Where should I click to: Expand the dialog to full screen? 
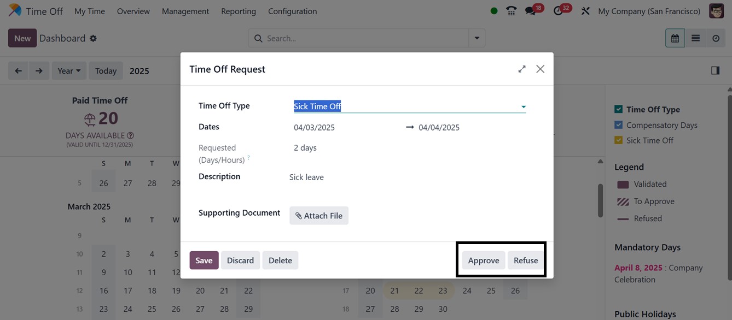522,69
